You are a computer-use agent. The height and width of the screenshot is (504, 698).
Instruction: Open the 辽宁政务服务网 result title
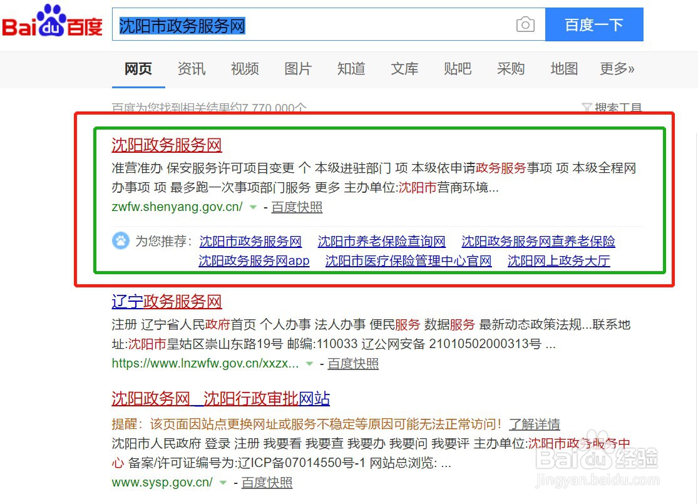click(167, 301)
